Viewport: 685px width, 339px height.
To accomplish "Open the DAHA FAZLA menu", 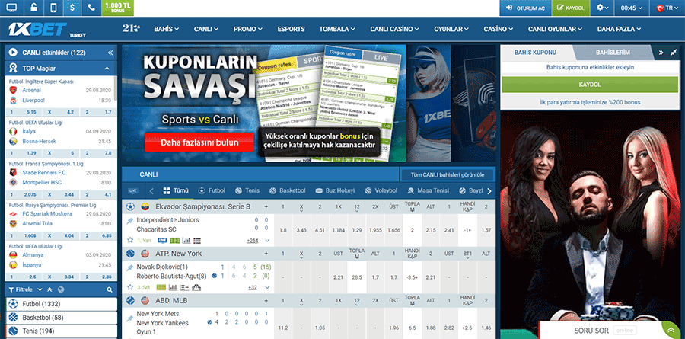I will (619, 29).
